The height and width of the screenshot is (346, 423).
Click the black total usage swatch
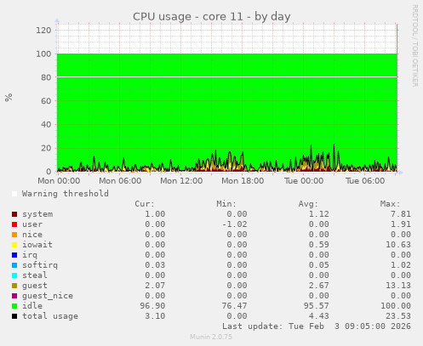point(14,316)
